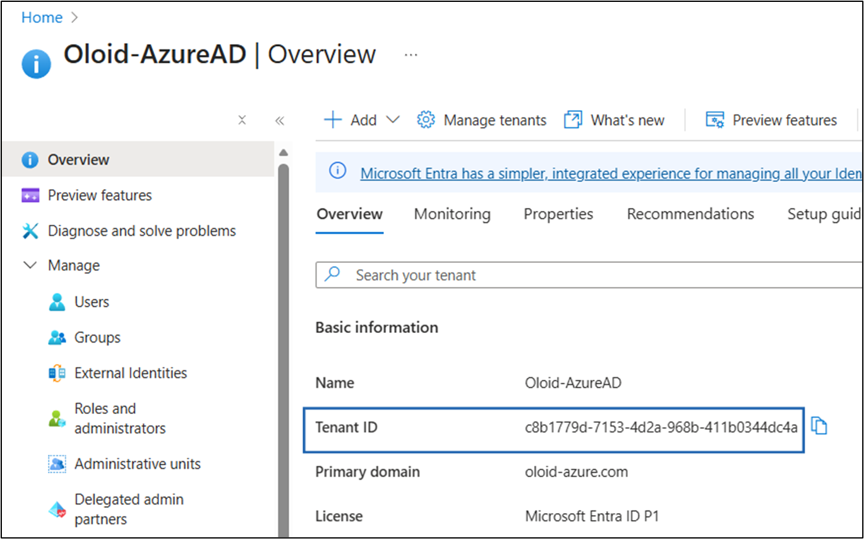The height and width of the screenshot is (539, 864).
Task: Click the What's new external link icon
Action: pos(573,120)
